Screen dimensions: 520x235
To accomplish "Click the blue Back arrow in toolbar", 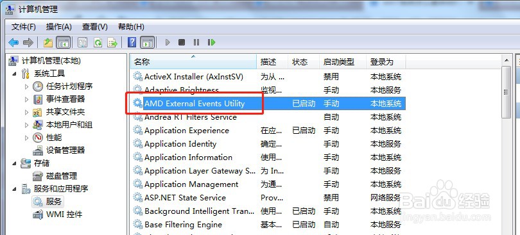I will click(x=13, y=42).
